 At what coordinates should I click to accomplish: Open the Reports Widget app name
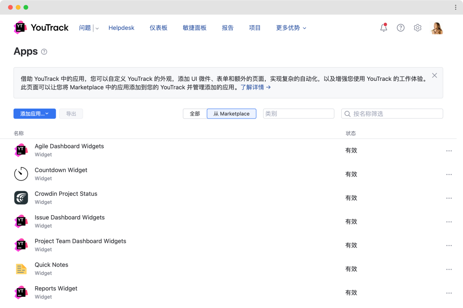point(56,288)
